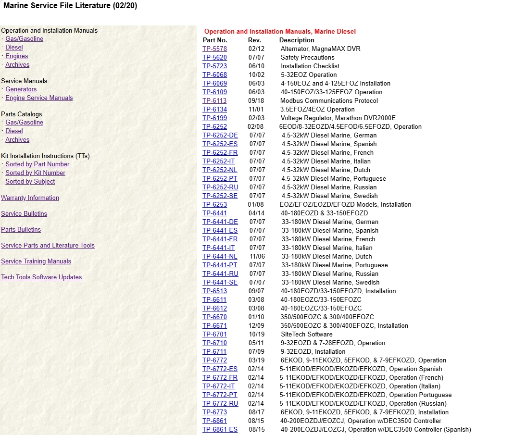Open the Swedish manual TP-6441-SE
514x435 pixels.
point(220,283)
